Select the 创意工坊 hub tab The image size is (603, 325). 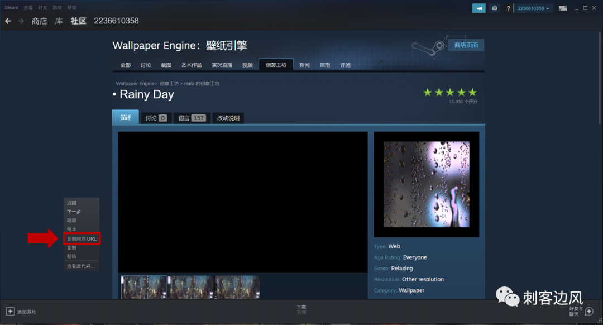click(x=276, y=65)
